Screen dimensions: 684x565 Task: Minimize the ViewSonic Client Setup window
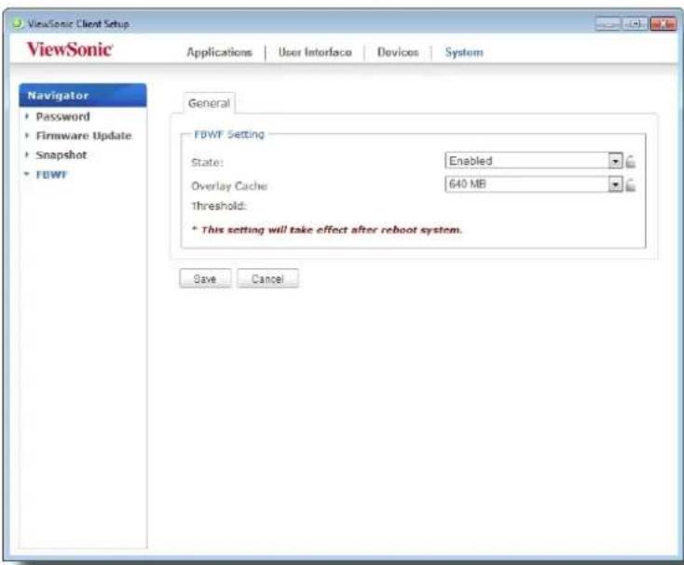coord(609,23)
